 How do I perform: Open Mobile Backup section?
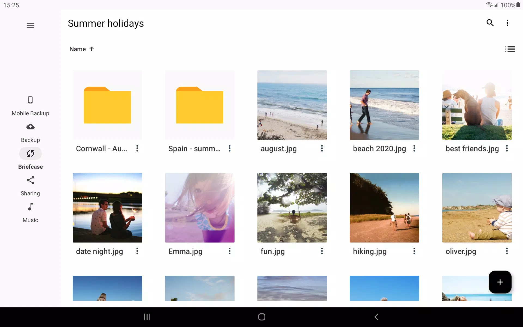[31, 106]
